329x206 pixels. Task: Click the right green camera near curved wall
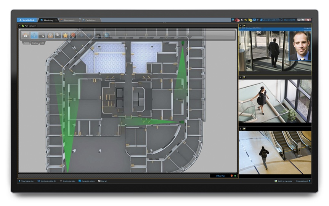tap(182, 122)
